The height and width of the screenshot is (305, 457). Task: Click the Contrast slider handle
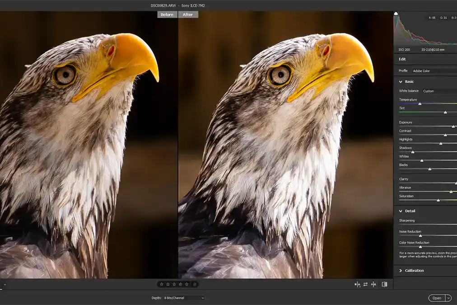(x=445, y=135)
